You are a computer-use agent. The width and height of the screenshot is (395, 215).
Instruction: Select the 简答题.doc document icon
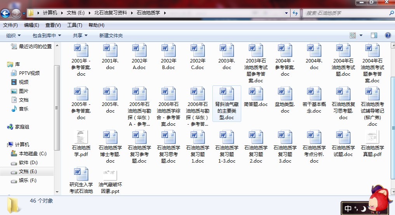tap(256, 94)
